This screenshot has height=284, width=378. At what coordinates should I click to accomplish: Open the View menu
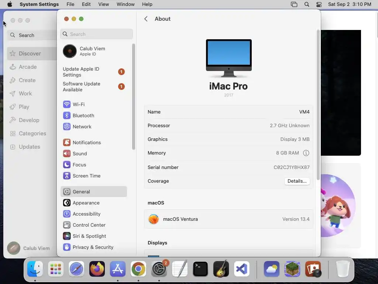click(x=104, y=4)
